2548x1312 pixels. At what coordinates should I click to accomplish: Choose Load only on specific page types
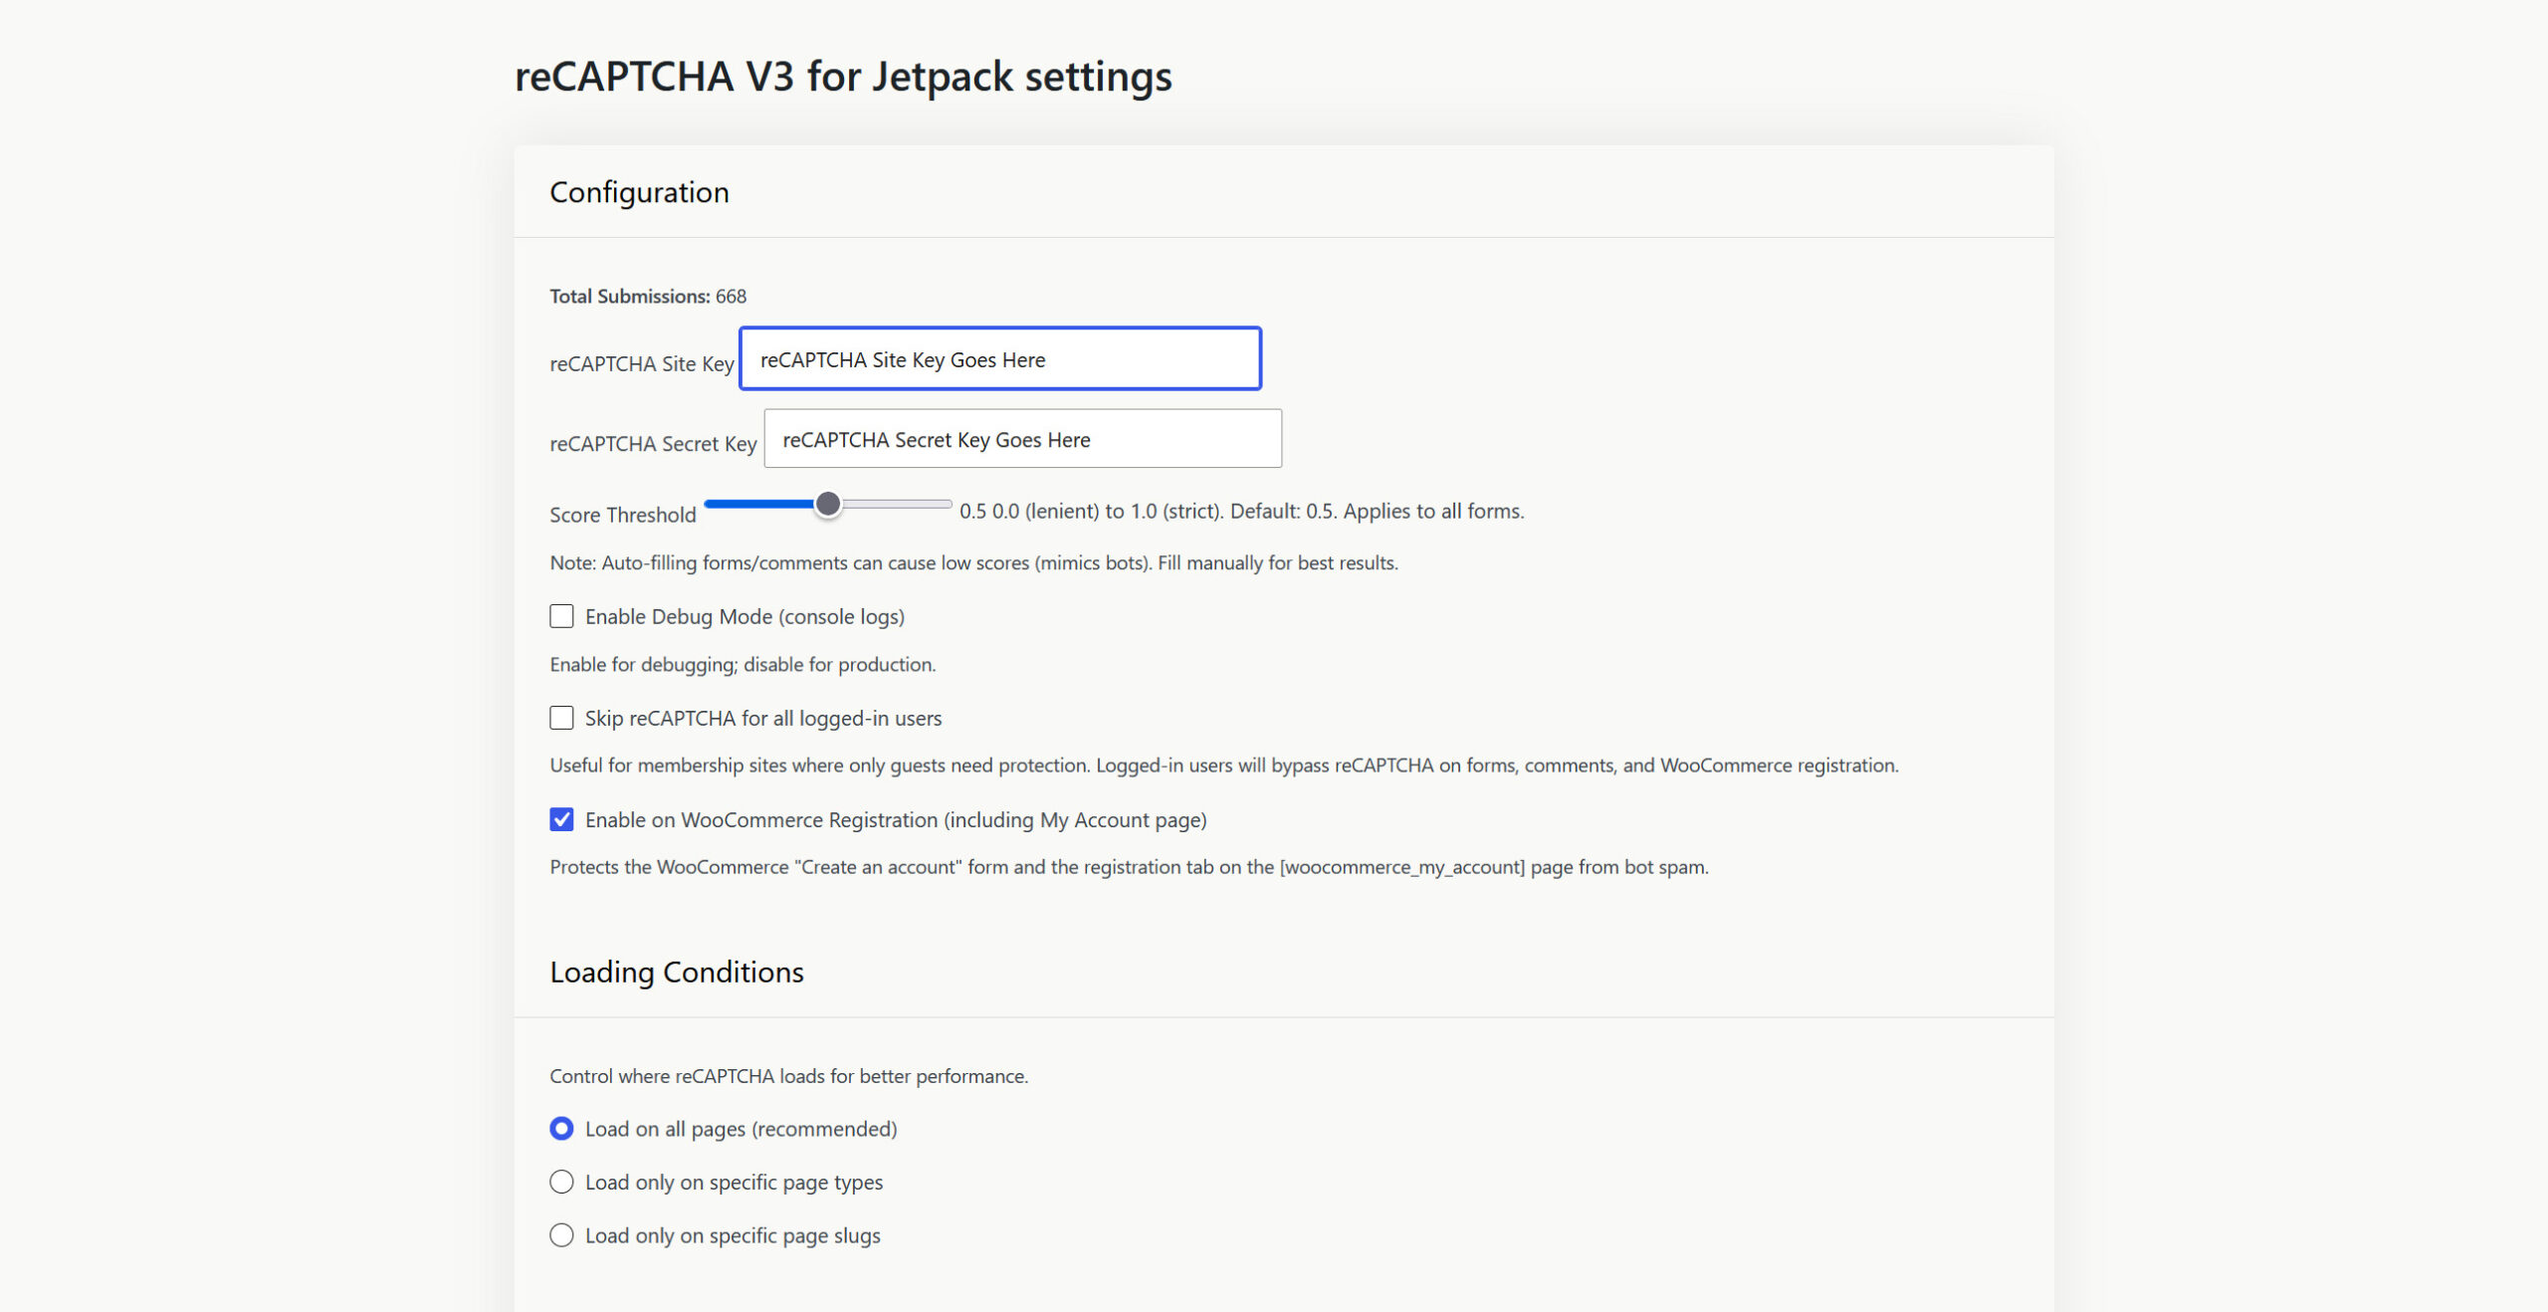561,1182
